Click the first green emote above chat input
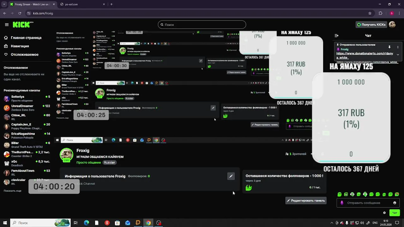Image resolution: width=404 pixels, height=227 pixels. (x=340, y=194)
